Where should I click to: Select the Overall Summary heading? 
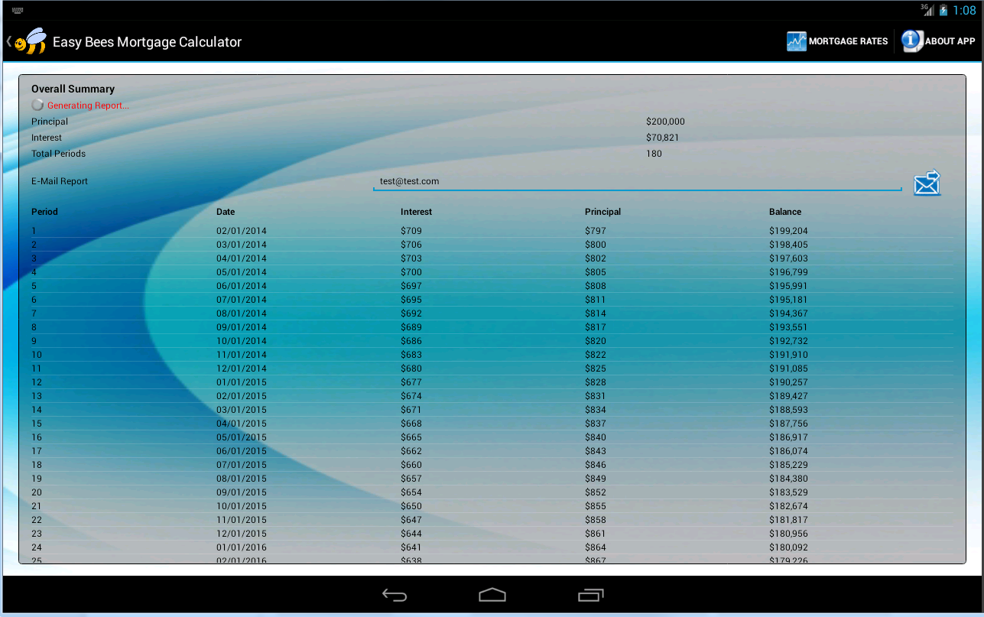pos(73,89)
